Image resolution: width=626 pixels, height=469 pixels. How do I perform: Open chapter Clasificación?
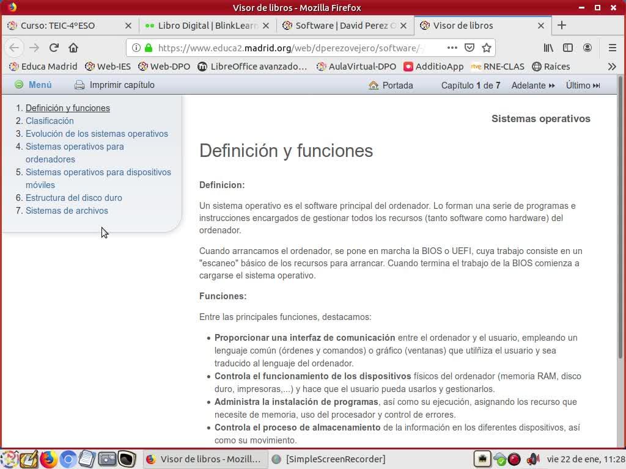50,121
